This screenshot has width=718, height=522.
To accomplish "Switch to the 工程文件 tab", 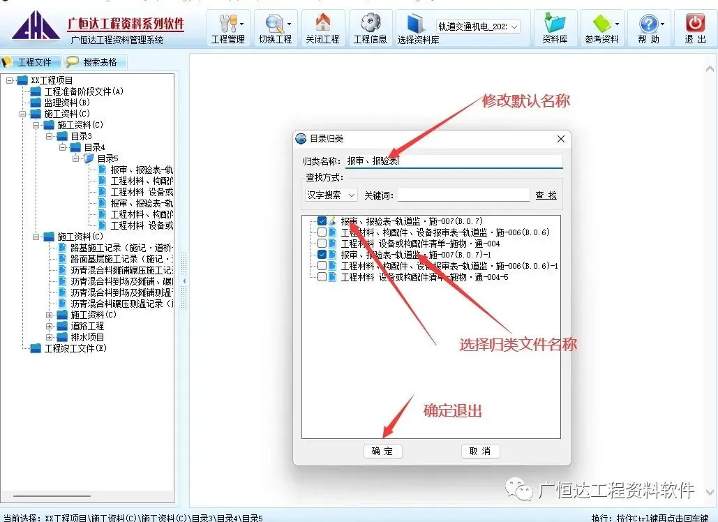I will (30, 62).
